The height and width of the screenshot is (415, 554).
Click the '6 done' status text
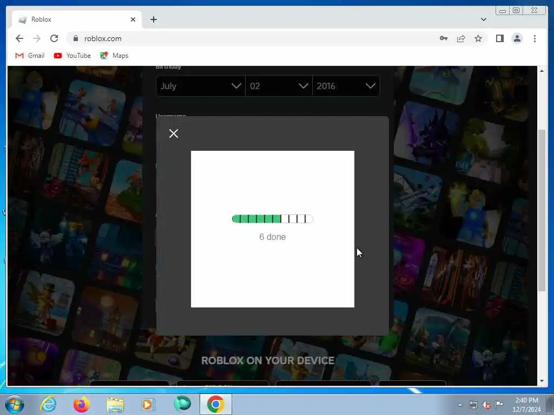pyautogui.click(x=273, y=237)
